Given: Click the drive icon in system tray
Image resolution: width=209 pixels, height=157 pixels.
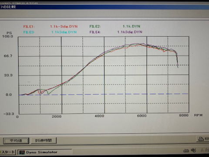Looking at the screenshot, I should pos(186,150).
